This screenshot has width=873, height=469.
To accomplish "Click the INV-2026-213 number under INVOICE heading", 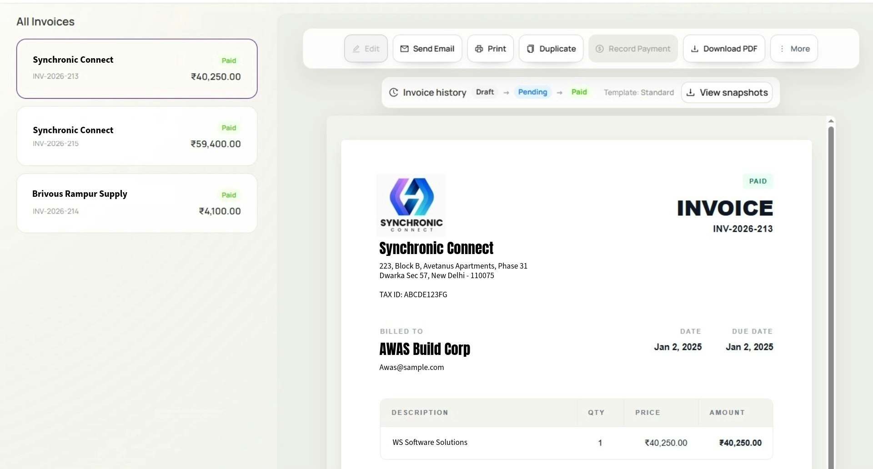I will (743, 229).
